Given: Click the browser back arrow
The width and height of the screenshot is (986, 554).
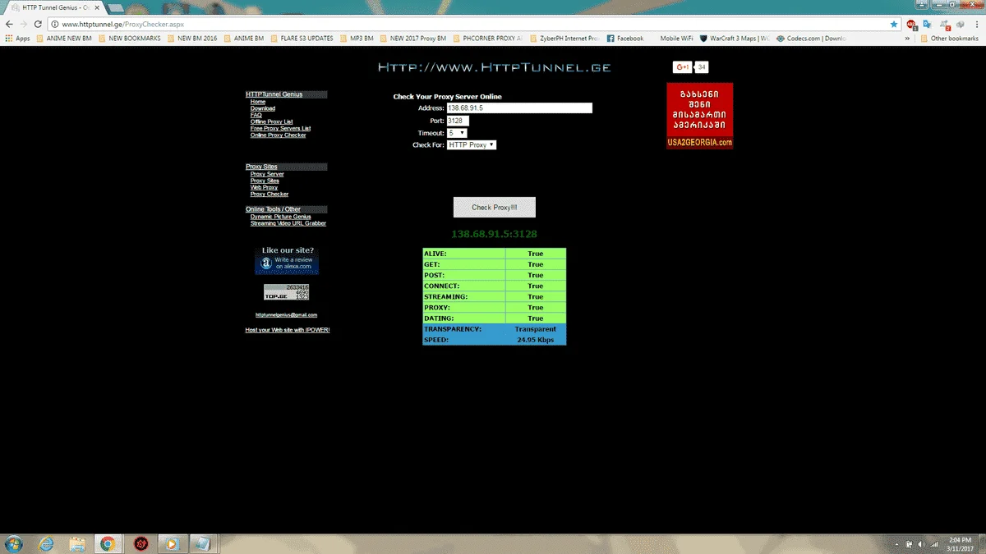Looking at the screenshot, I should [x=10, y=25].
